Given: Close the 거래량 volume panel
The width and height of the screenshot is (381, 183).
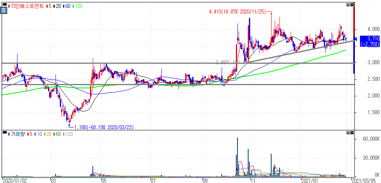Looking at the screenshot, I should 352,133.
